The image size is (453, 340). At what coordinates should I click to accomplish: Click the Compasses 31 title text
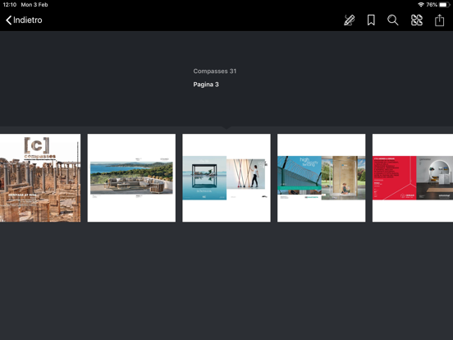[x=215, y=71]
